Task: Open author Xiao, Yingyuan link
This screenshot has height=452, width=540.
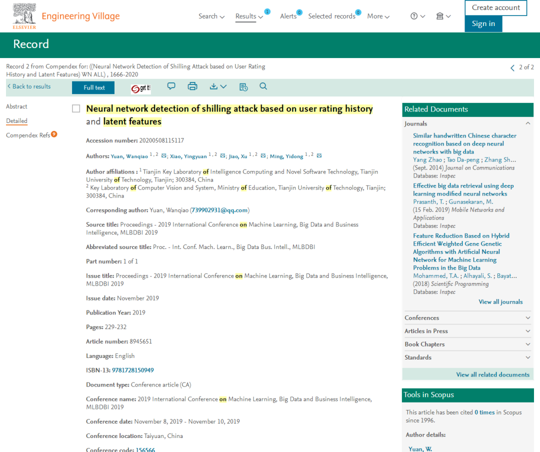Action: [x=188, y=156]
